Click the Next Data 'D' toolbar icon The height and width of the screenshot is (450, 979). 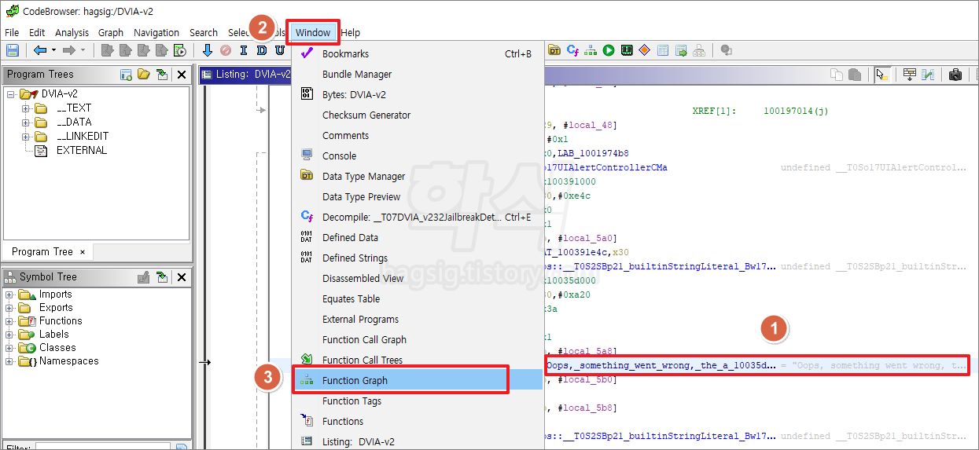pyautogui.click(x=262, y=50)
